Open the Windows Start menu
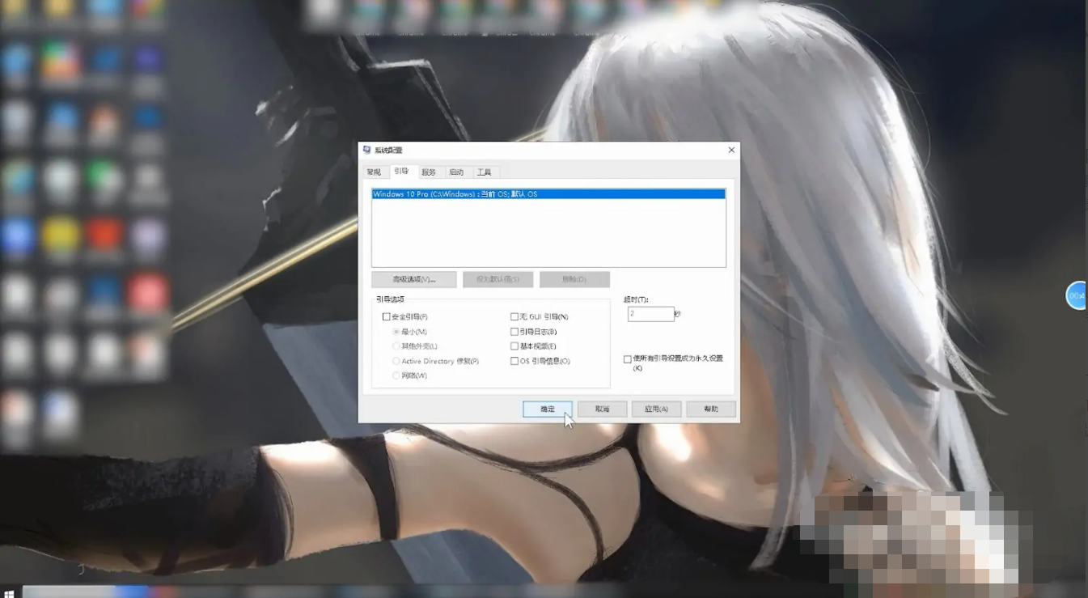The image size is (1088, 598). click(x=9, y=593)
